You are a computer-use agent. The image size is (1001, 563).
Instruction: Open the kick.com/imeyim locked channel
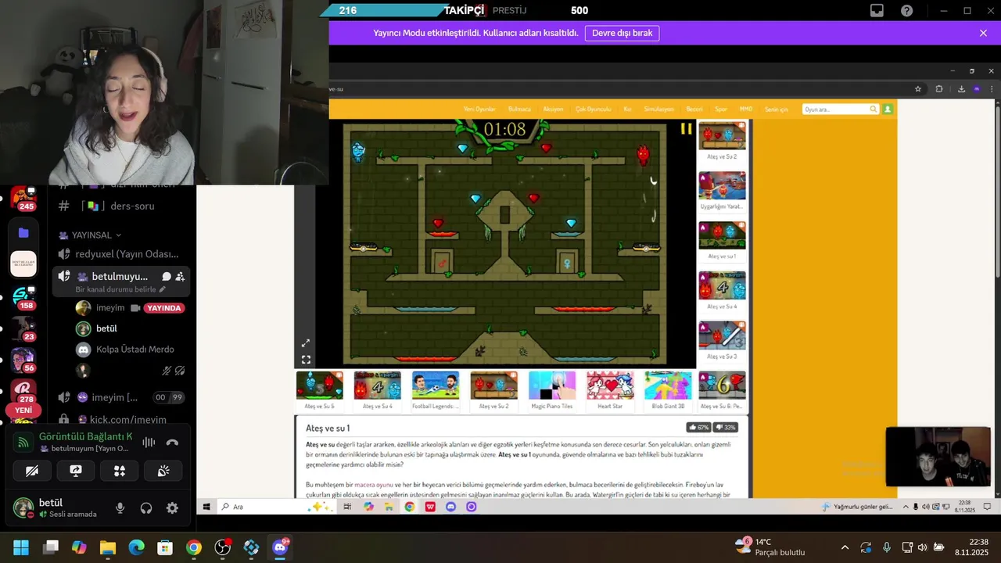coord(121,419)
